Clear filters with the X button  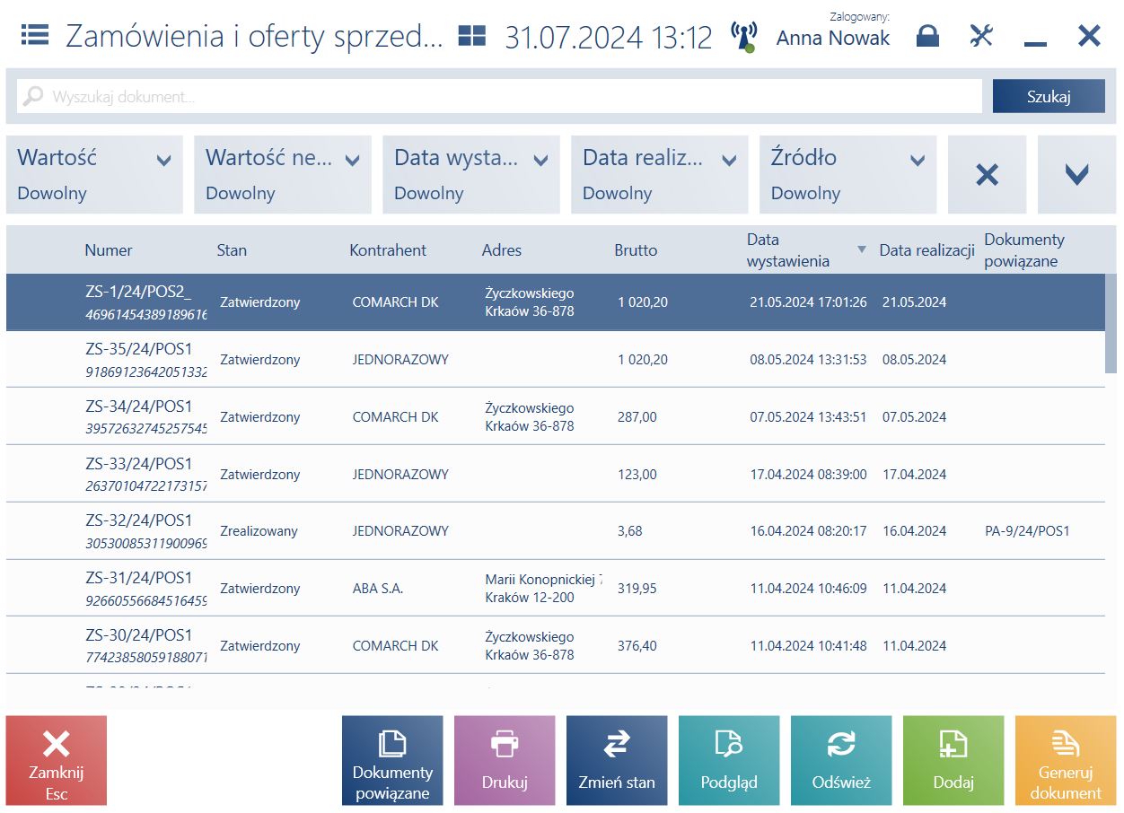pyautogui.click(x=987, y=175)
